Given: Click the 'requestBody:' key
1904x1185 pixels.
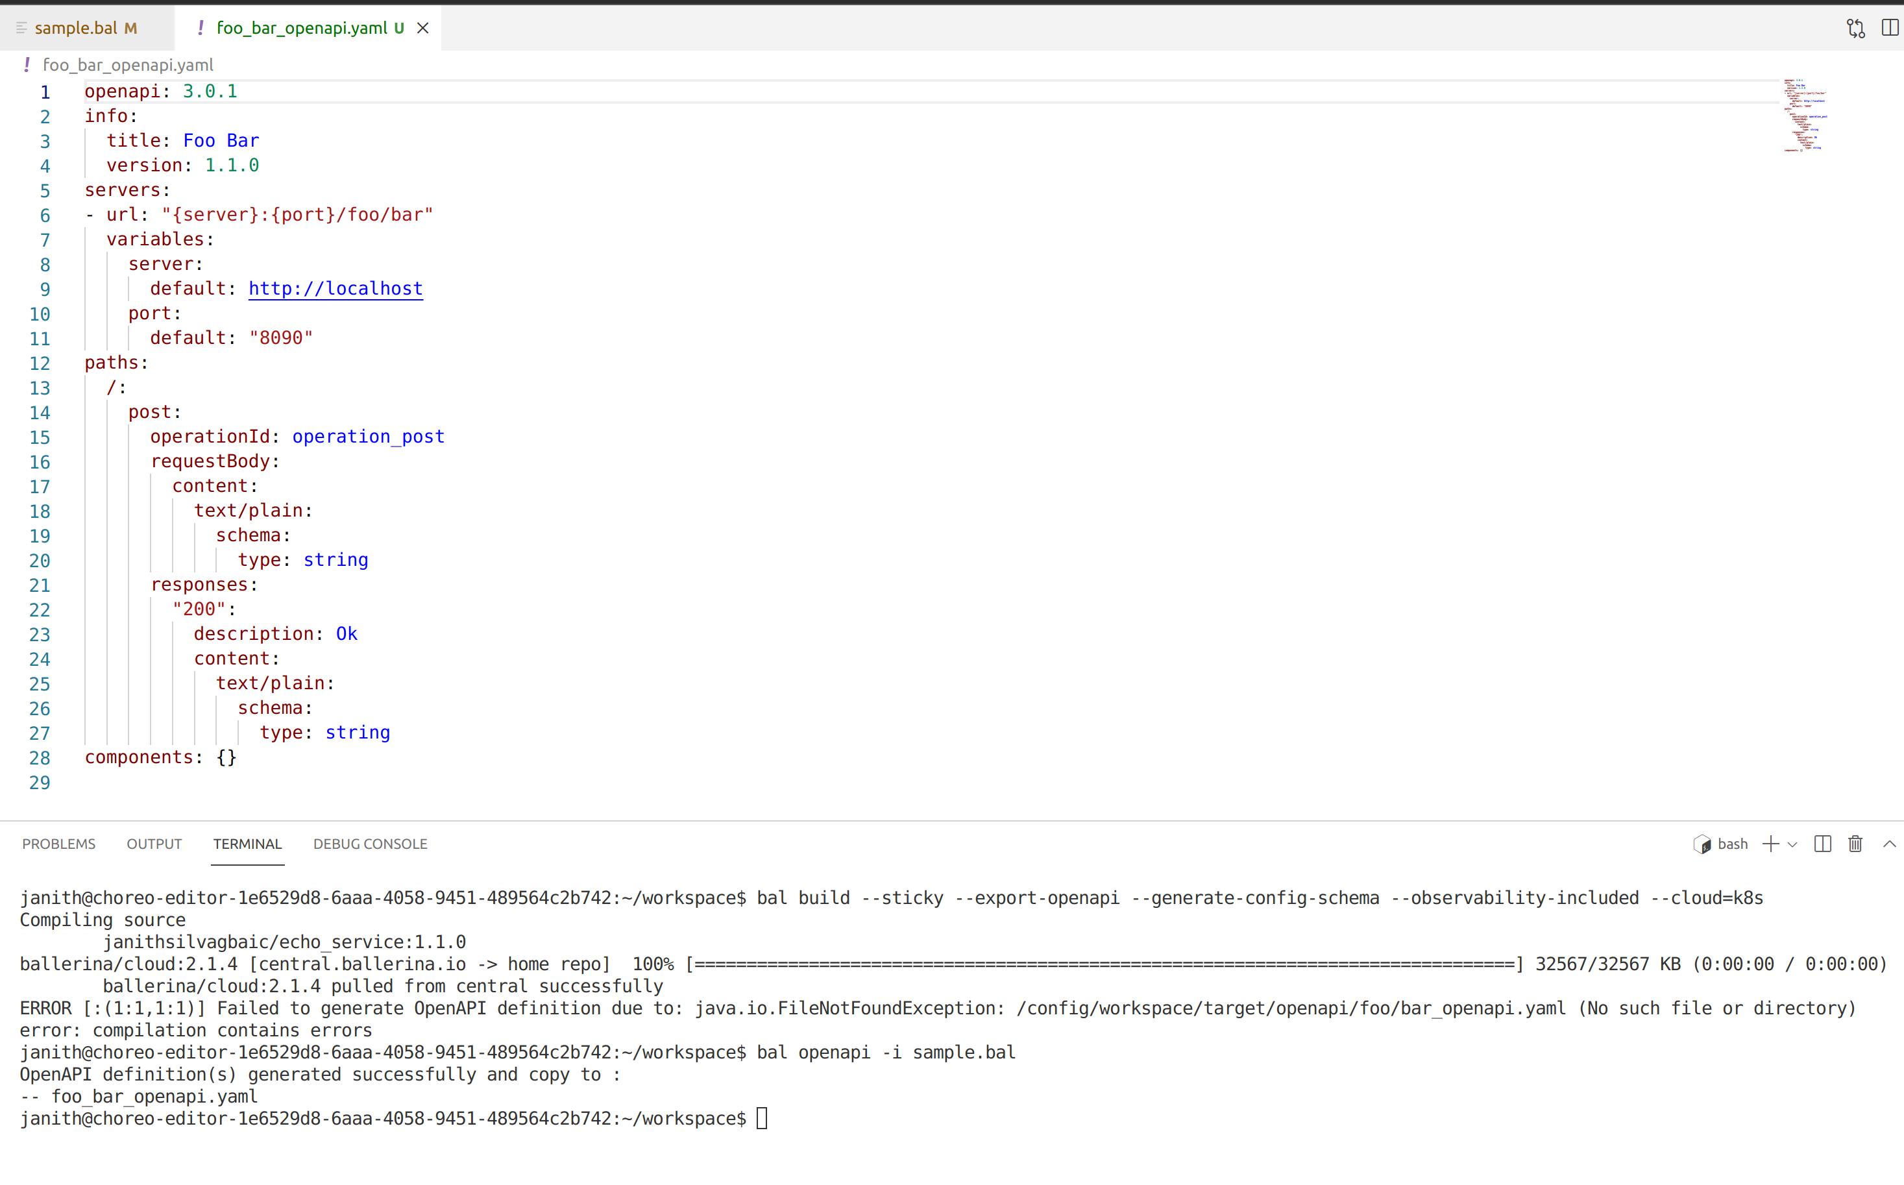Looking at the screenshot, I should coord(215,461).
